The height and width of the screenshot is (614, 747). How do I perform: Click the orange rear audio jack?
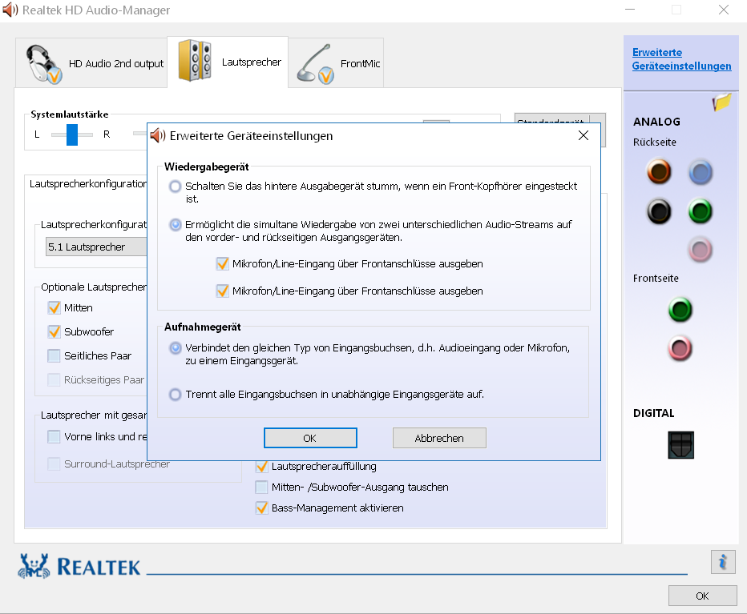(659, 172)
